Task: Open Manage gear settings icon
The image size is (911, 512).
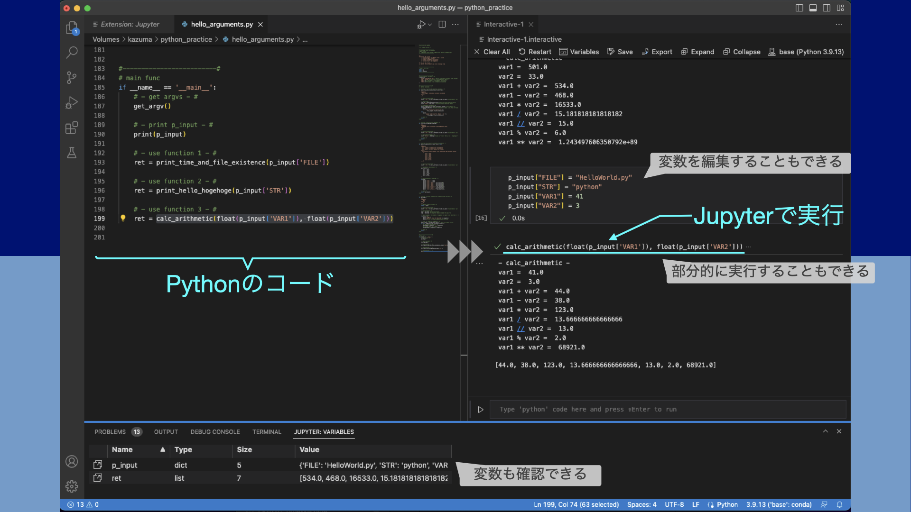Action: click(x=72, y=486)
